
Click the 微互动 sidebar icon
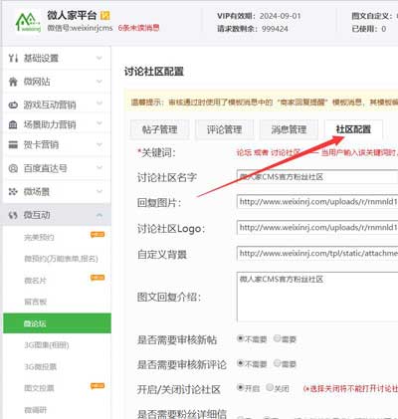[x=13, y=215]
